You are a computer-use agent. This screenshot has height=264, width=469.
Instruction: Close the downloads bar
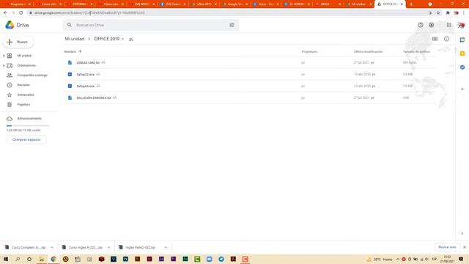465,247
